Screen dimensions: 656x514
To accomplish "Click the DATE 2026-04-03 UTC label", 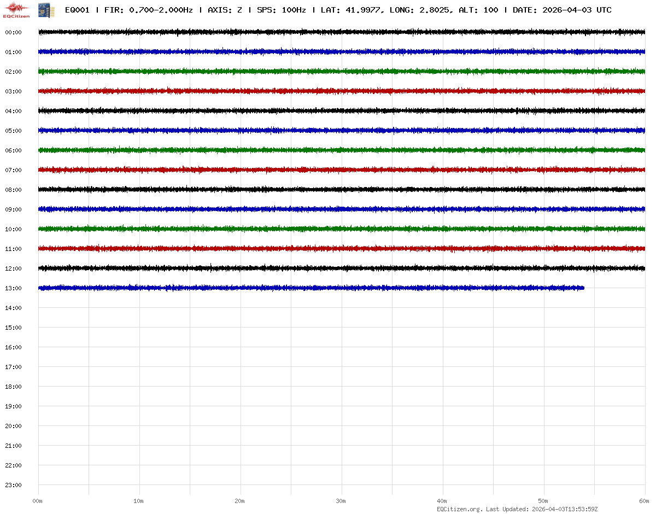I will [x=562, y=10].
